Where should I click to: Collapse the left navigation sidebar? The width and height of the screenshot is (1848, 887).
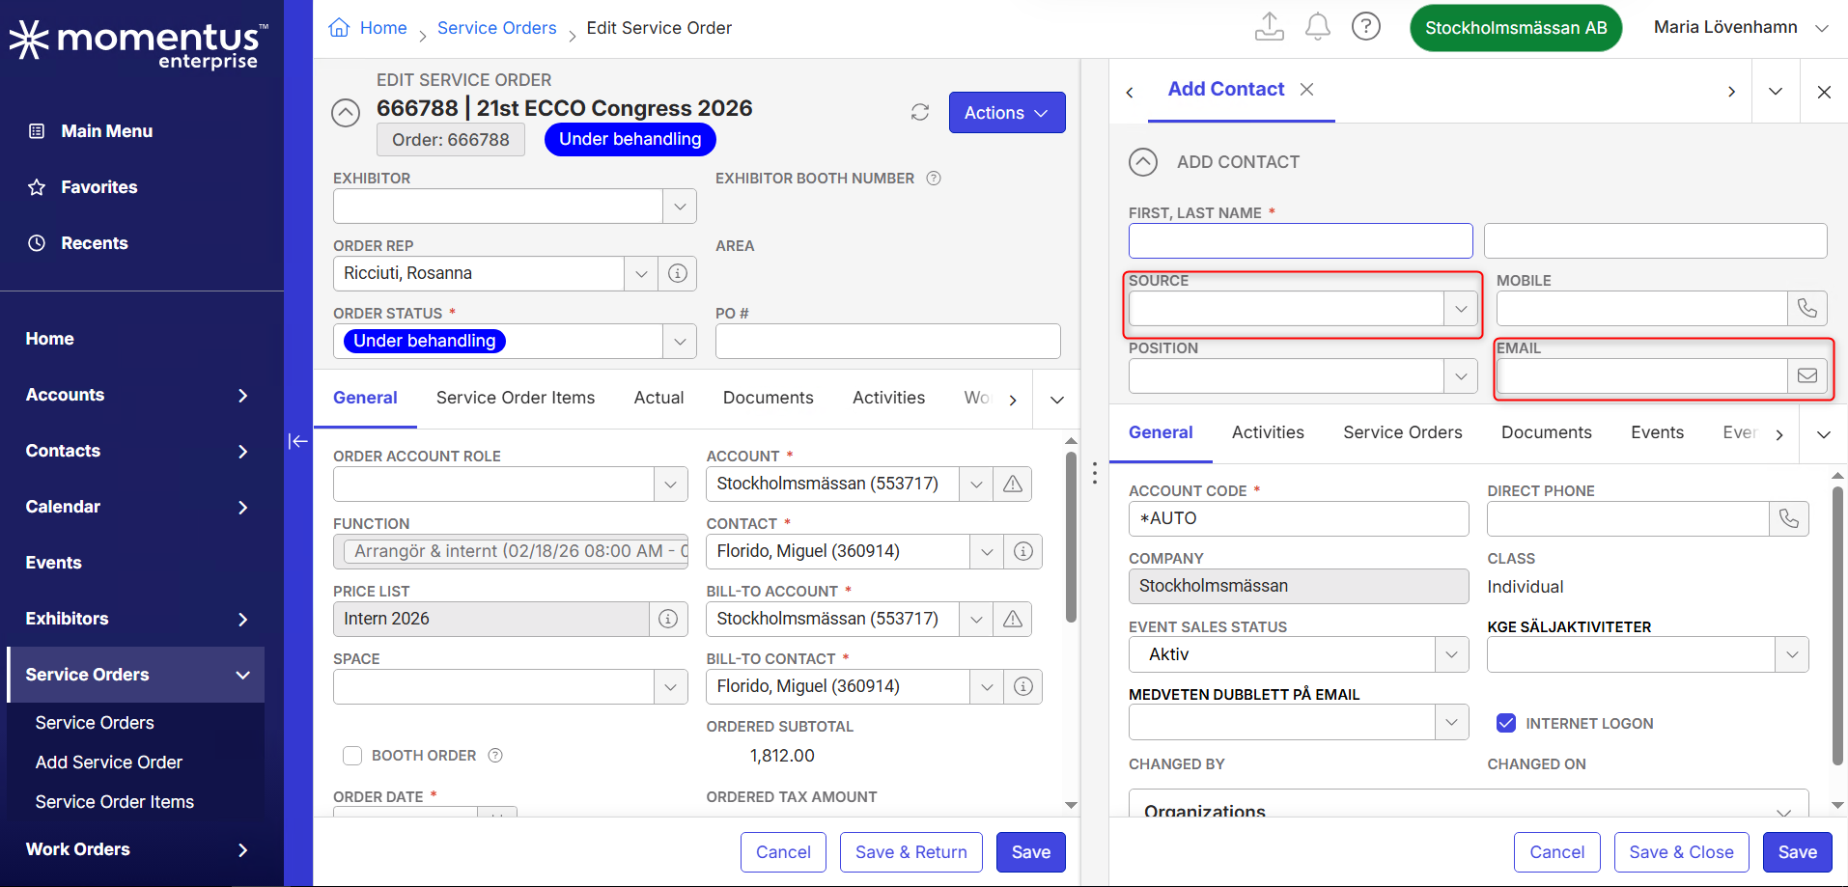tap(298, 441)
